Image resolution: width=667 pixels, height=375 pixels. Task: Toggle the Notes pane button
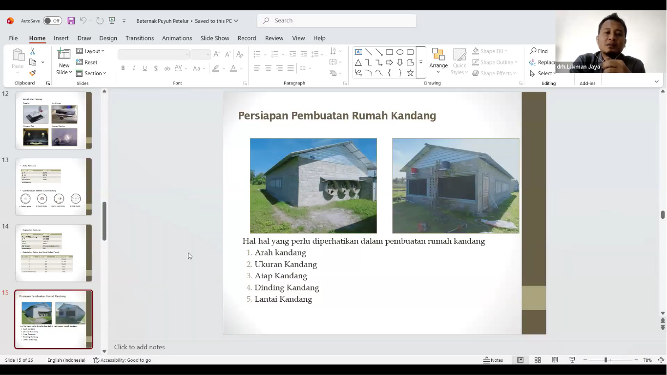click(493, 360)
